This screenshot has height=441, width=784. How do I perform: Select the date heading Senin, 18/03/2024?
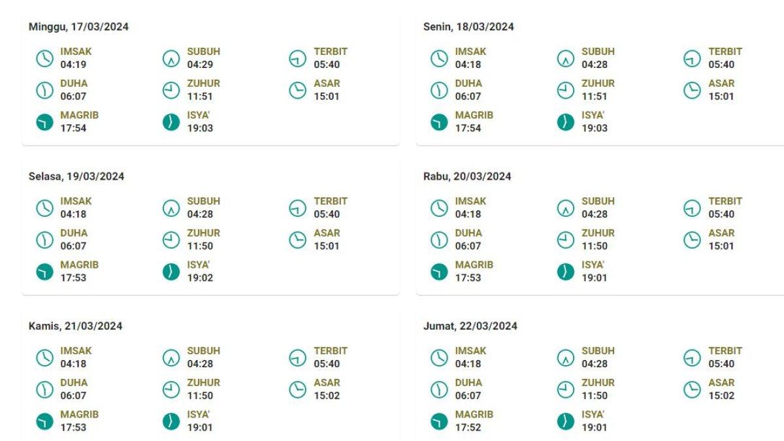pyautogui.click(x=468, y=27)
